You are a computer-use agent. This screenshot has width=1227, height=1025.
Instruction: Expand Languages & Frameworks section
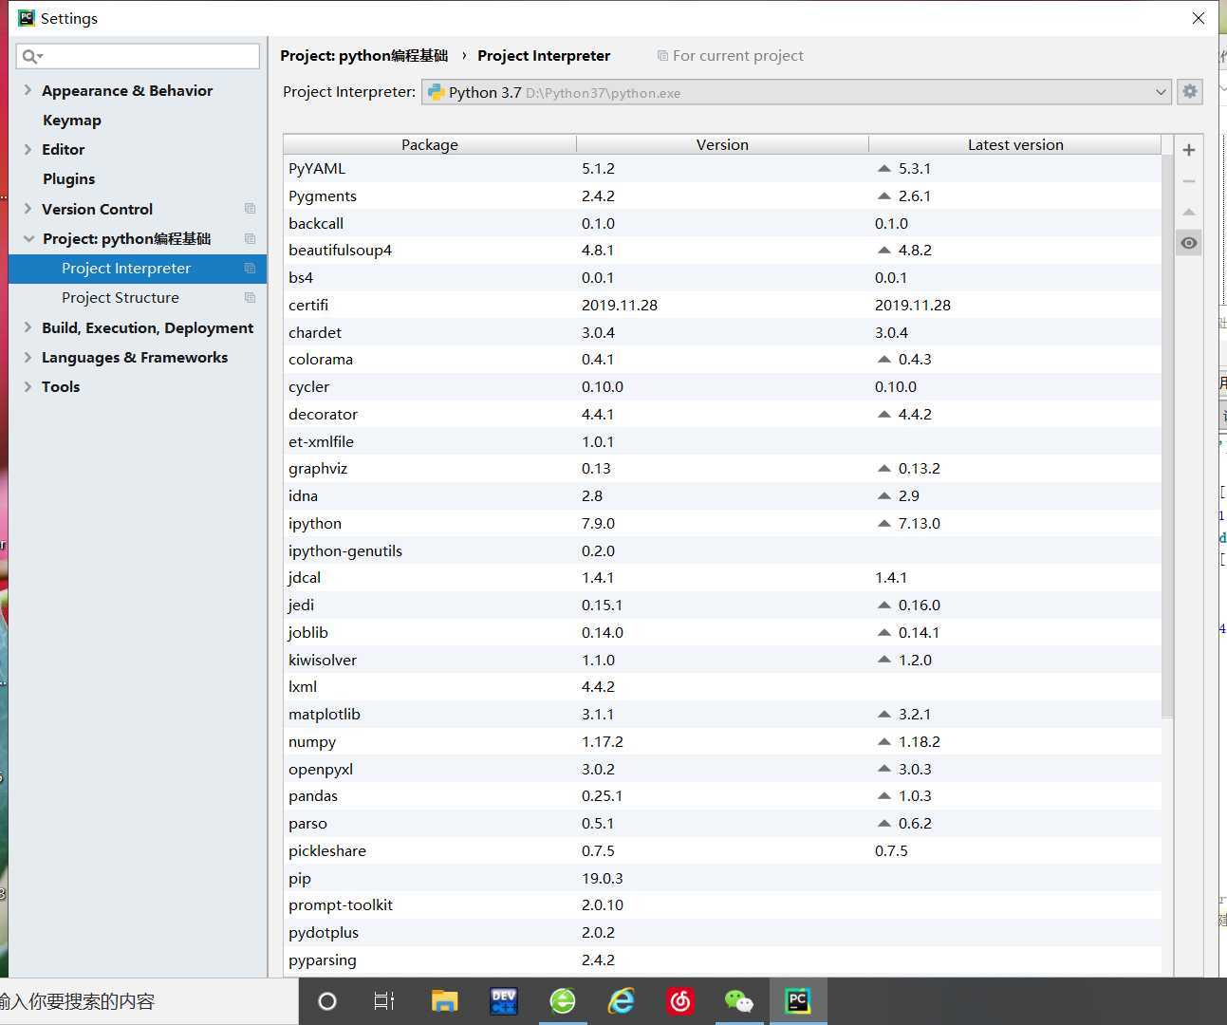28,357
